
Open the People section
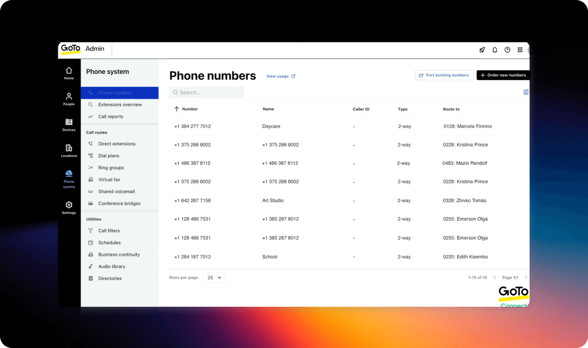click(x=69, y=99)
